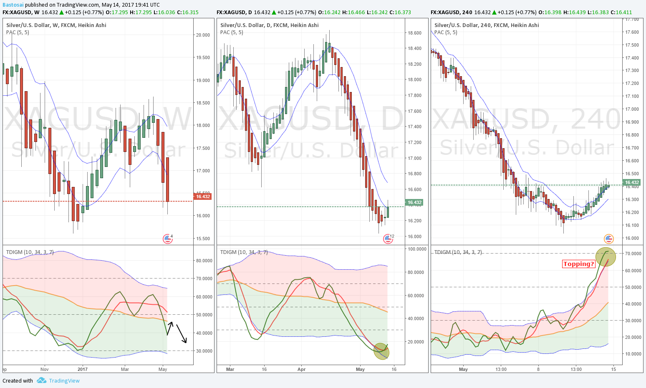
Task: Click weekly close value C:16.315
Action: tap(188, 12)
